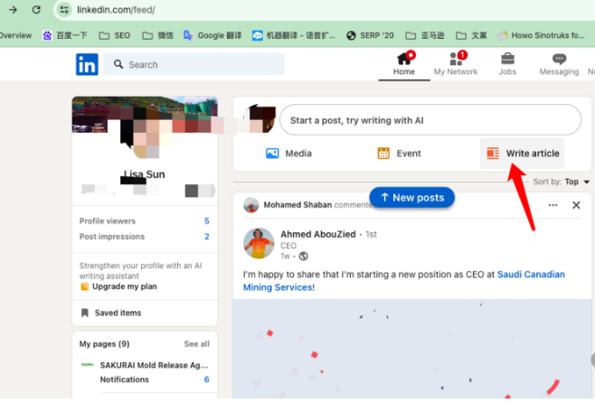Screen dimensions: 595x403
Task: Click the post celebration image
Action: [x=412, y=349]
